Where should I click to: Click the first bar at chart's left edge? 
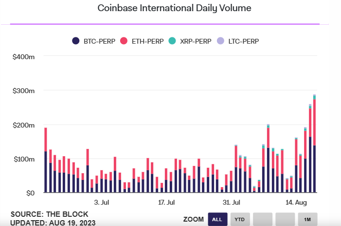pos(46,160)
